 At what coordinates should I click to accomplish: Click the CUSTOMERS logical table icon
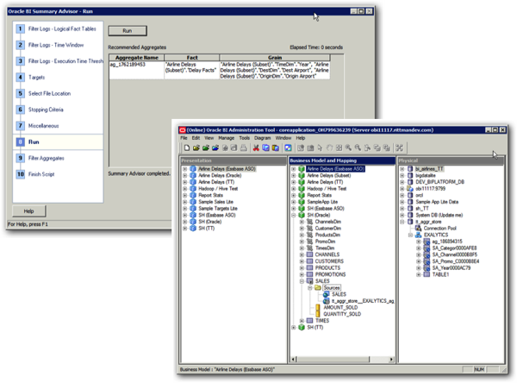click(x=309, y=261)
